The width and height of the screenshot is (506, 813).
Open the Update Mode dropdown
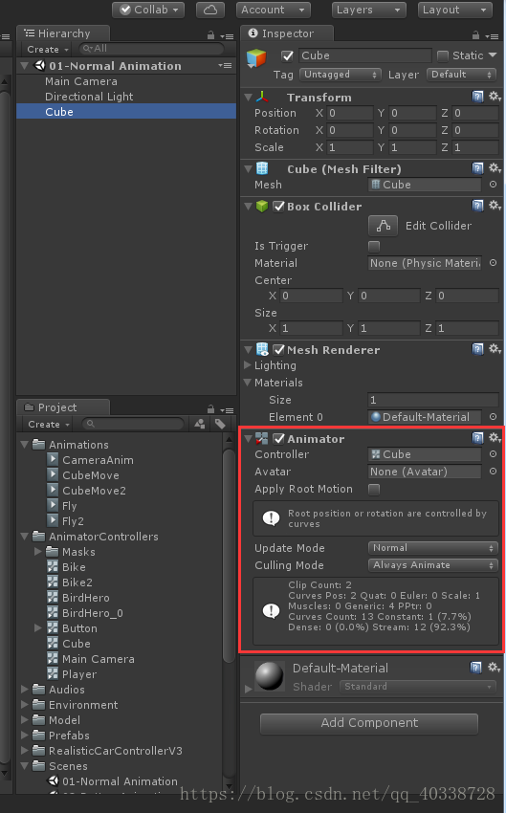pos(433,548)
